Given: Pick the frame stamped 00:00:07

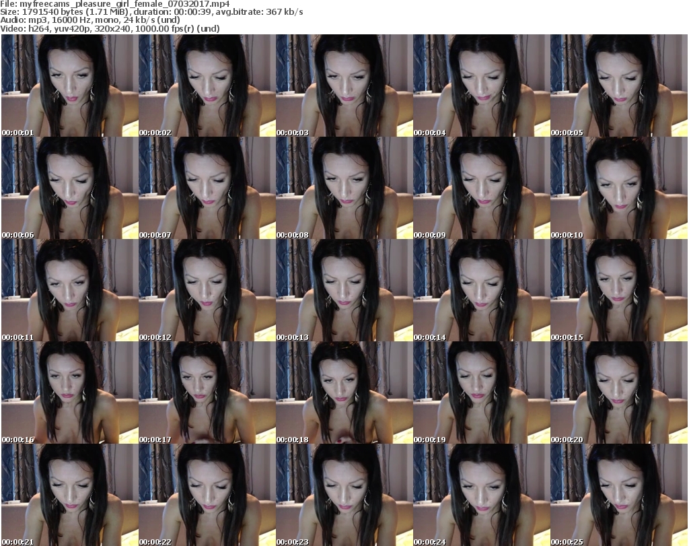Looking at the screenshot, I should click(x=207, y=188).
